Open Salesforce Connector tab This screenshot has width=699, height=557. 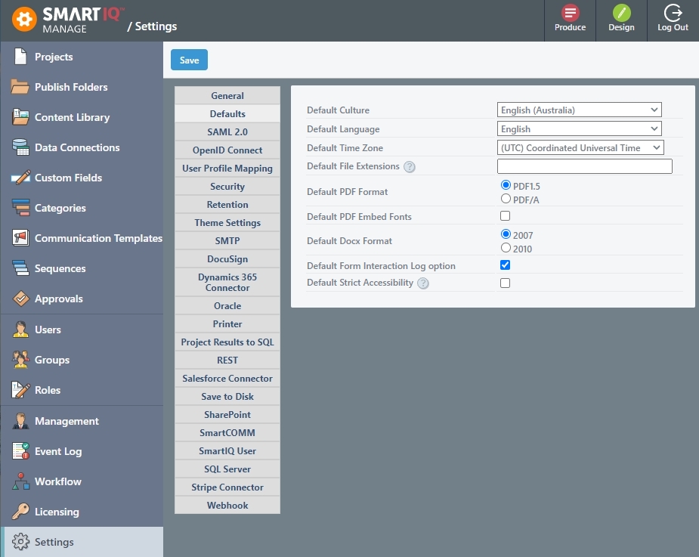coord(227,378)
